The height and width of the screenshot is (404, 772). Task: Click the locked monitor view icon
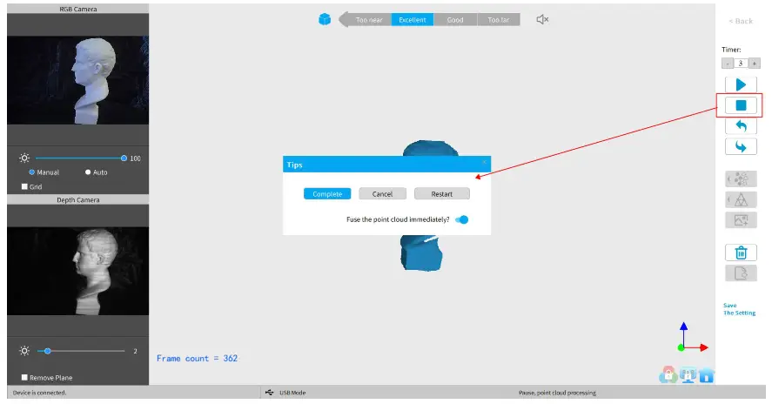pos(688,375)
